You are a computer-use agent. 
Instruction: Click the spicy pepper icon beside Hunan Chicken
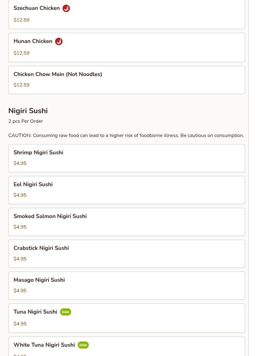59,41
